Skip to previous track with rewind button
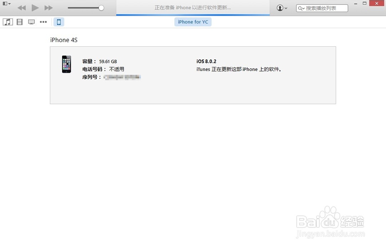Screen dimensions: 386x247 22,8
